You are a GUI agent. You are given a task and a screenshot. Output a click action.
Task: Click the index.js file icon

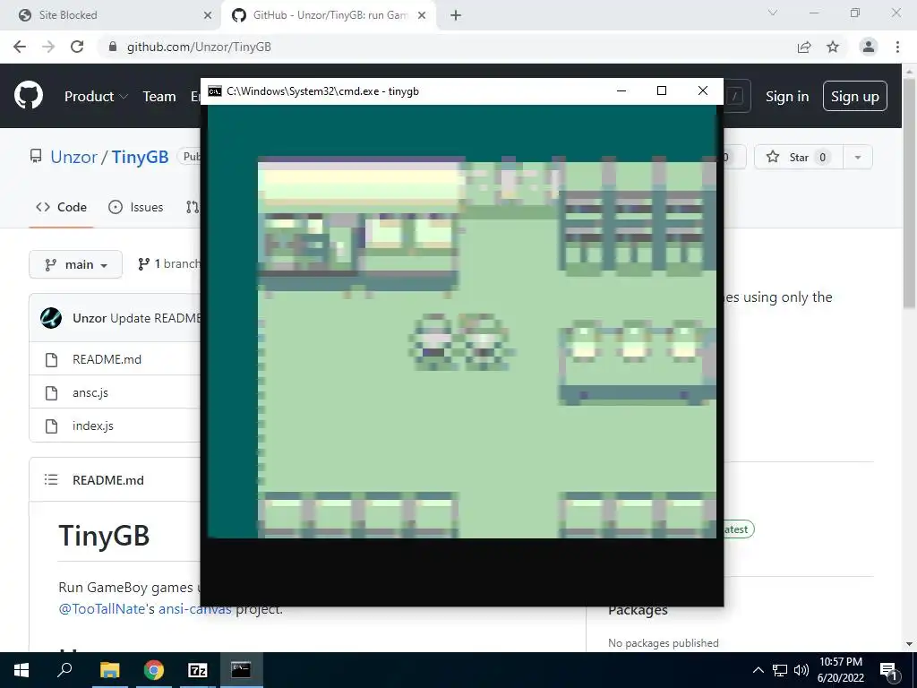point(51,426)
